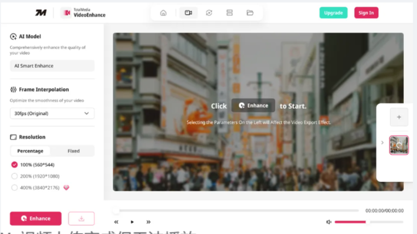This screenshot has width=417, height=234.
Task: Open the home icon in top toolbar
Action: [x=163, y=13]
